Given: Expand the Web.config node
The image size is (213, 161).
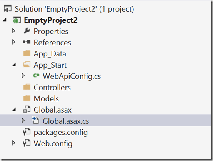Looking at the screenshot, I should [13, 143].
